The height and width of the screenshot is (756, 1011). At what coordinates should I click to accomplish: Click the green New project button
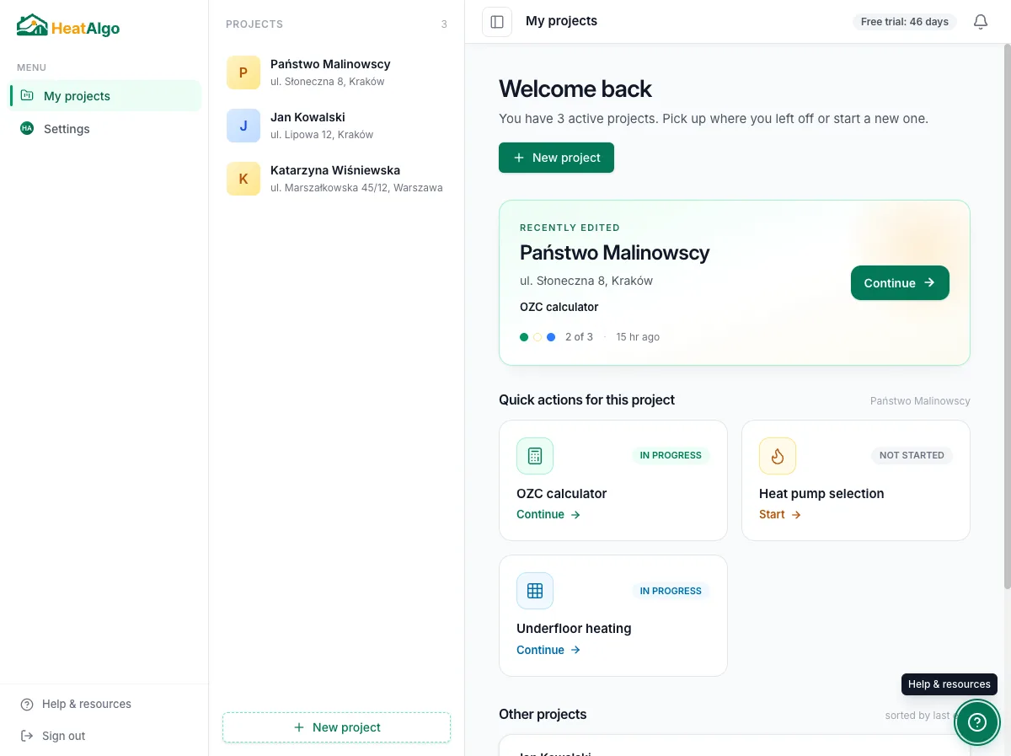coord(556,158)
